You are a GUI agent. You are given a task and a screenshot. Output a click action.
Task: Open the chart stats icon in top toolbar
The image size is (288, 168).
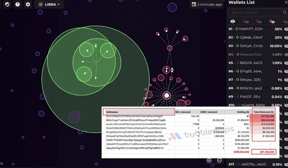7,4
